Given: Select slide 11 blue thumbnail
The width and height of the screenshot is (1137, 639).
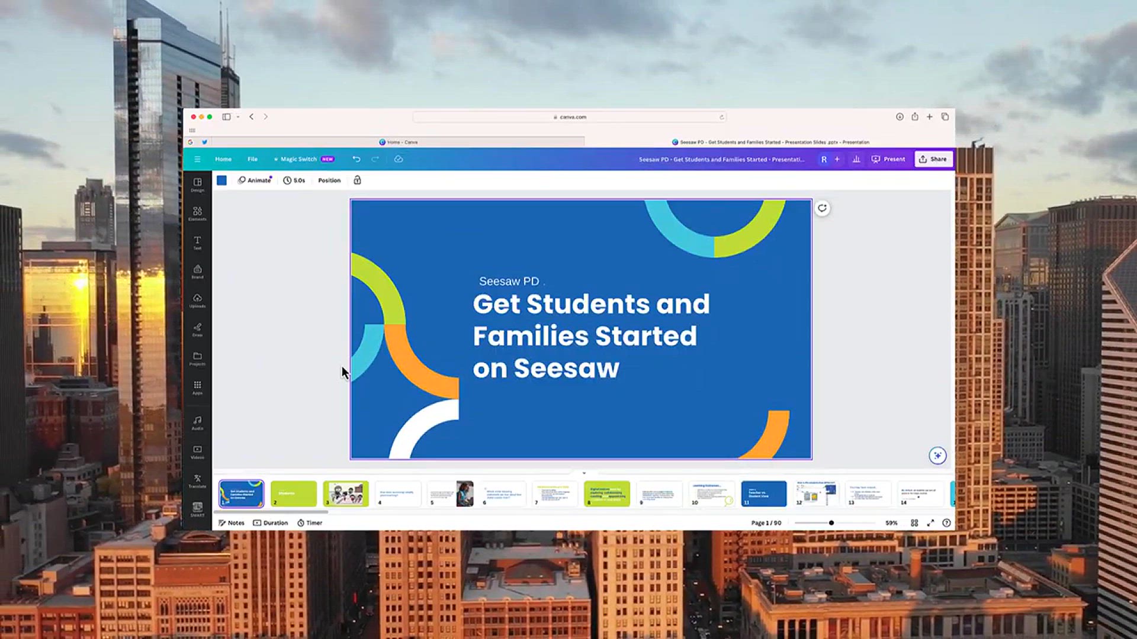Looking at the screenshot, I should point(764,493).
